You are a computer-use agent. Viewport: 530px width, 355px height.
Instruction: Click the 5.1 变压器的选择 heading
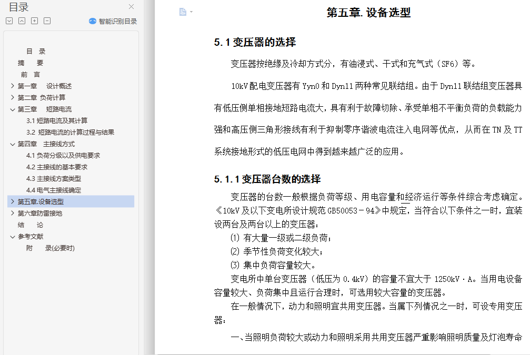click(x=255, y=42)
